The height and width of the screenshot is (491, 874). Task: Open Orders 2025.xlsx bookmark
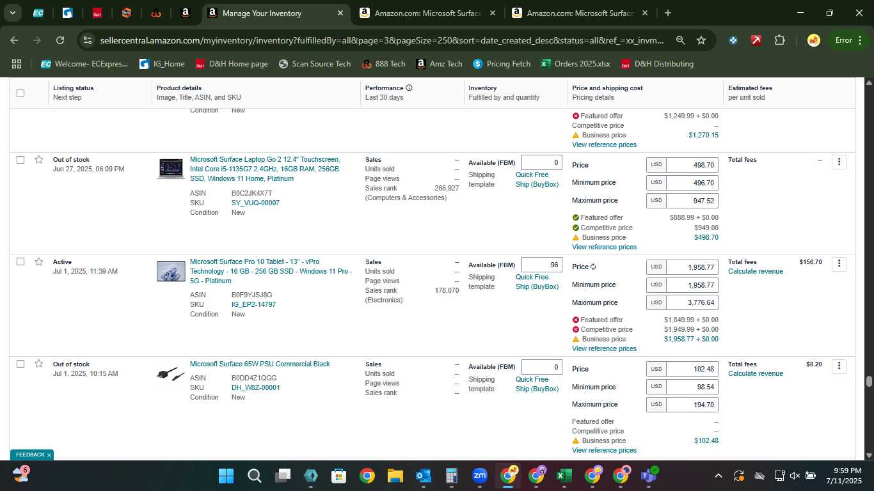(575, 64)
